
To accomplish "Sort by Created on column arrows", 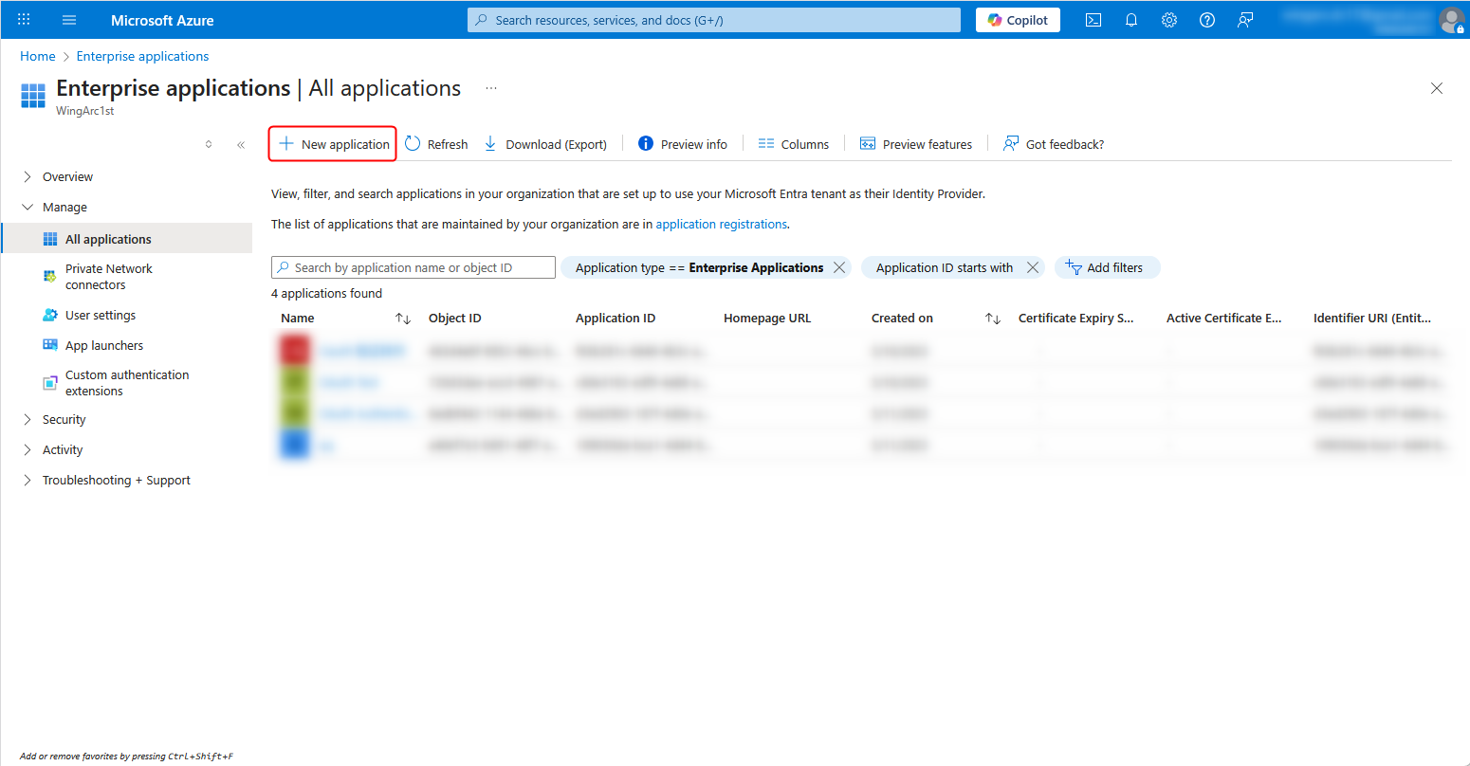I will tap(993, 319).
